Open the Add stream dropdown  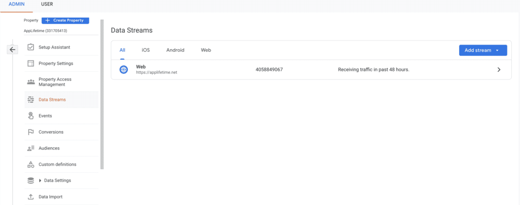482,50
